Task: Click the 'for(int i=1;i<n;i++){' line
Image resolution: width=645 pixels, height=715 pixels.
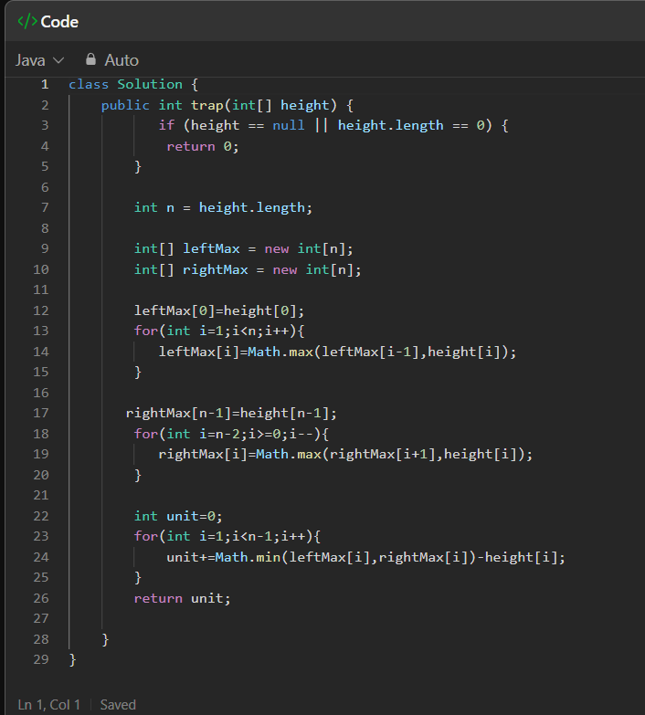Action: (x=219, y=331)
